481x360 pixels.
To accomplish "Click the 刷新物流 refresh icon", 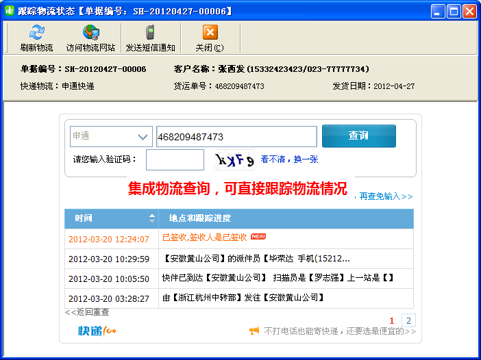I will pos(36,32).
